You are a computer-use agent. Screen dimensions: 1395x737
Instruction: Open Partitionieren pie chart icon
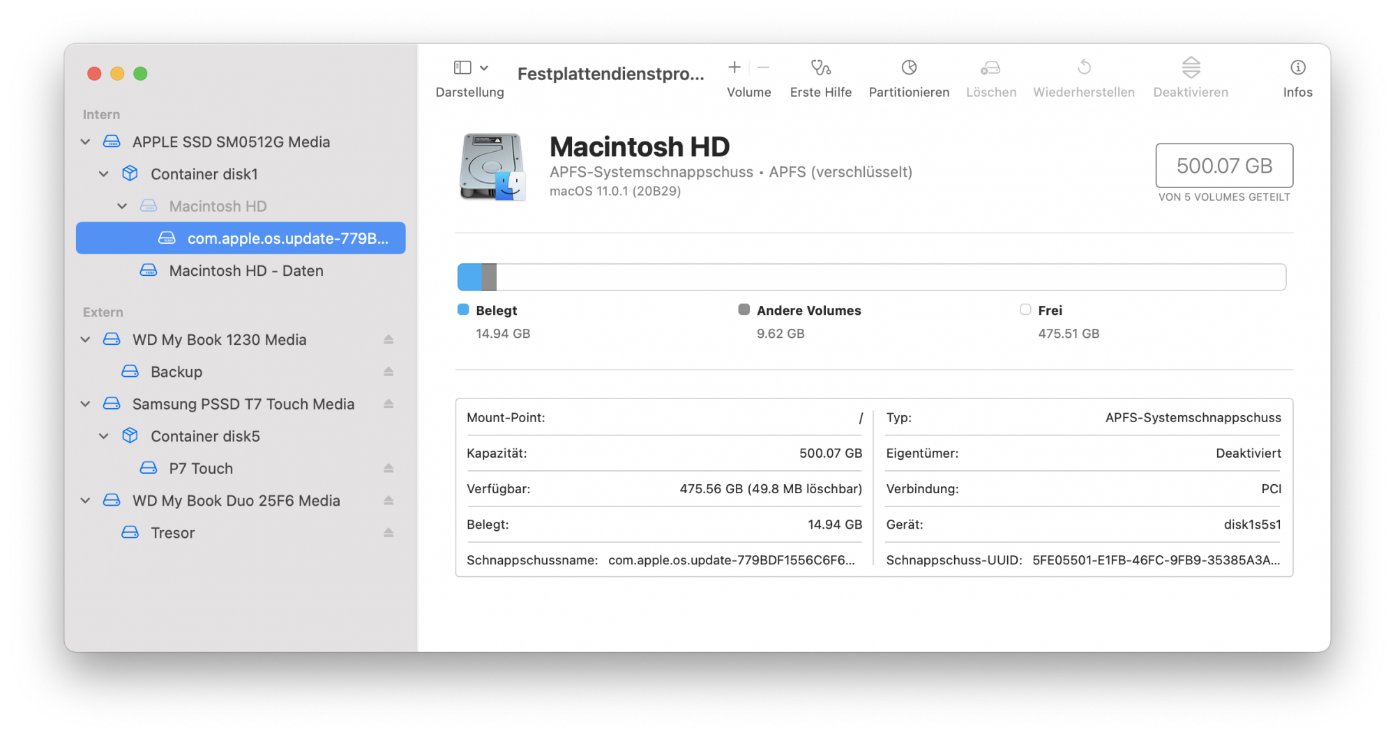coord(909,68)
